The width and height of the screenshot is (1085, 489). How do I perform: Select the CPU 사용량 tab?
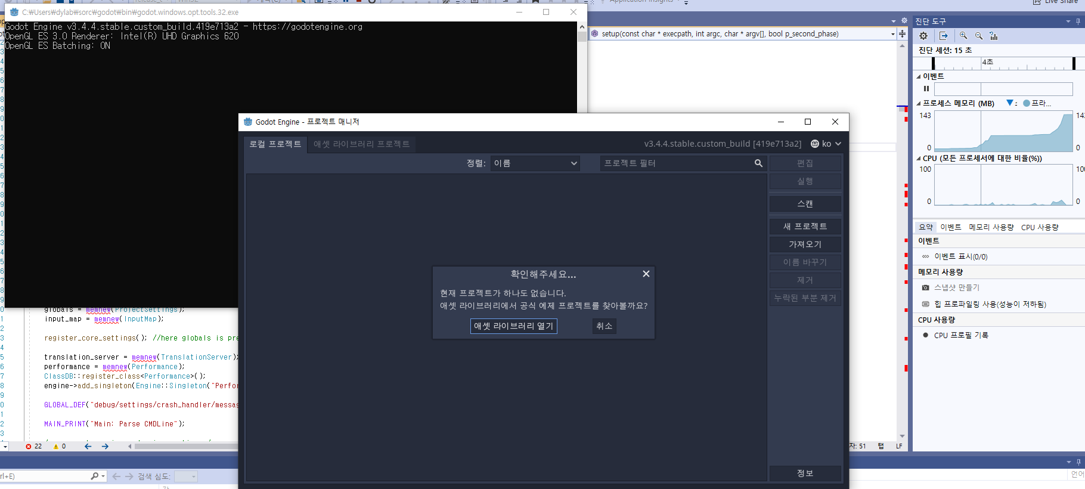click(x=1040, y=227)
